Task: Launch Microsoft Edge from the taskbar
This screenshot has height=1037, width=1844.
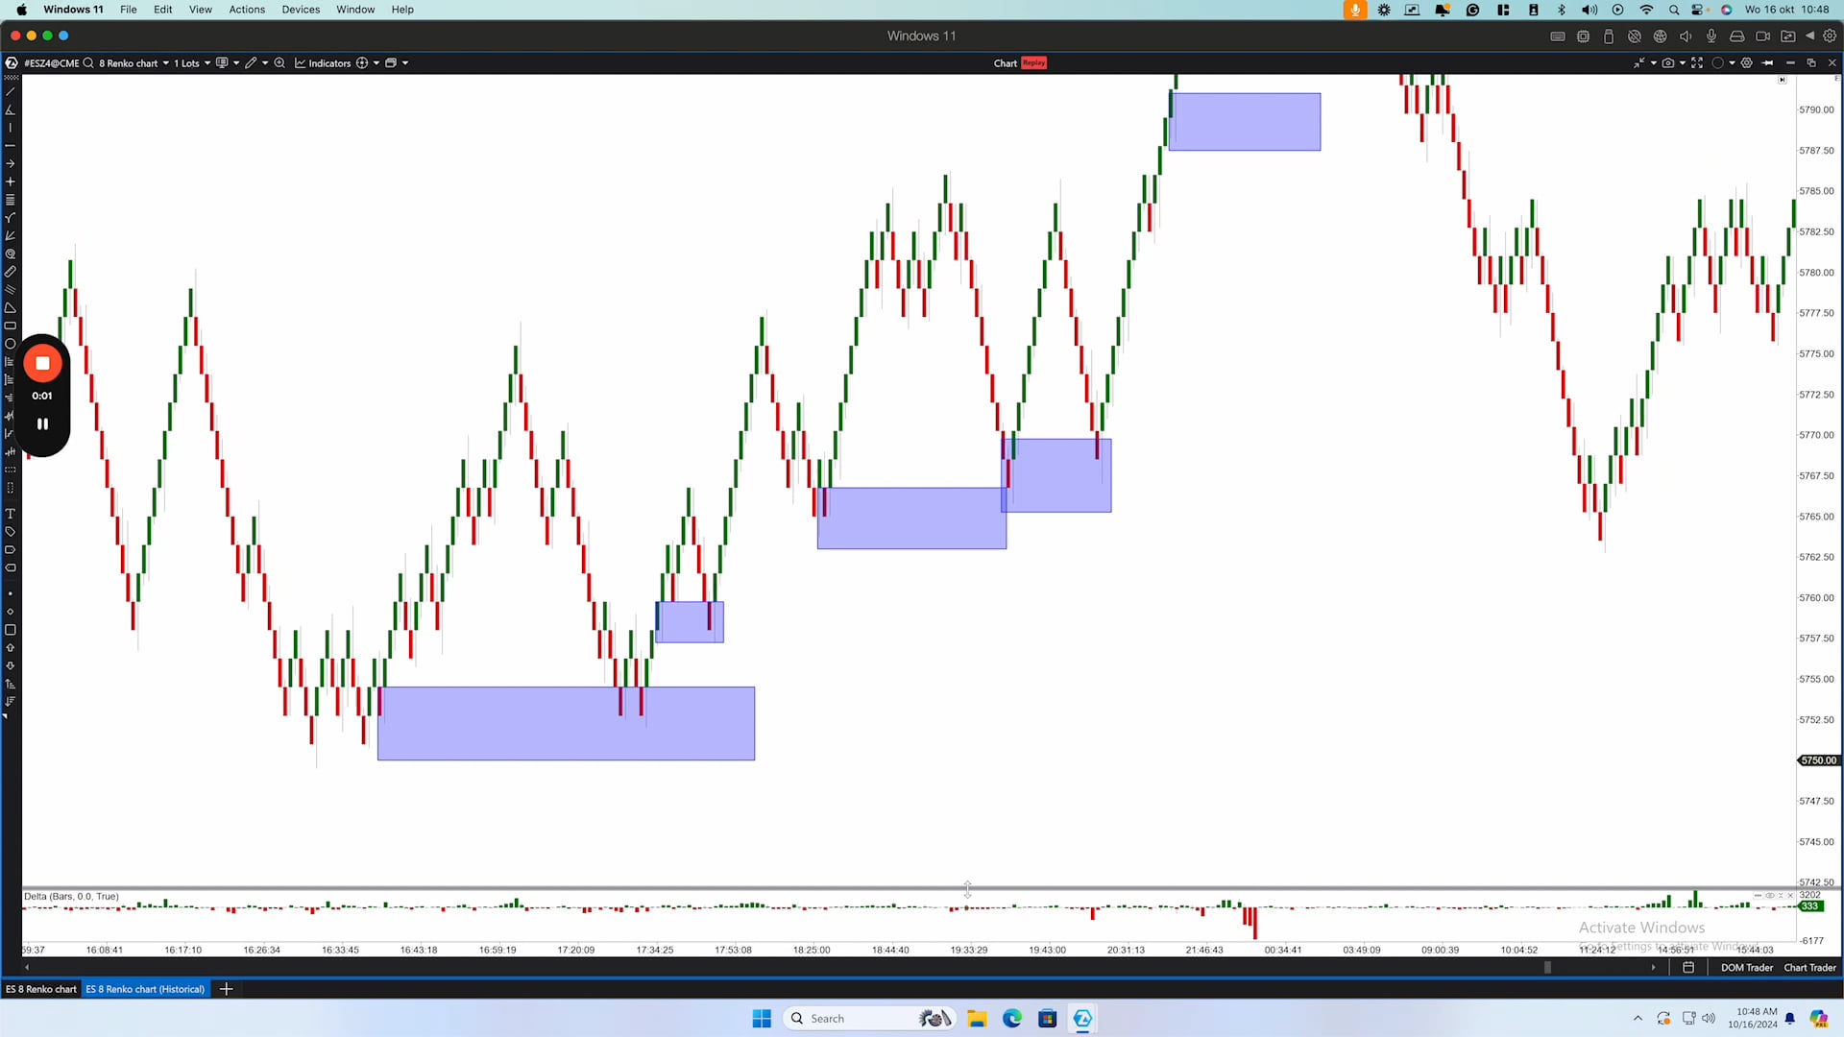Action: (1012, 1018)
